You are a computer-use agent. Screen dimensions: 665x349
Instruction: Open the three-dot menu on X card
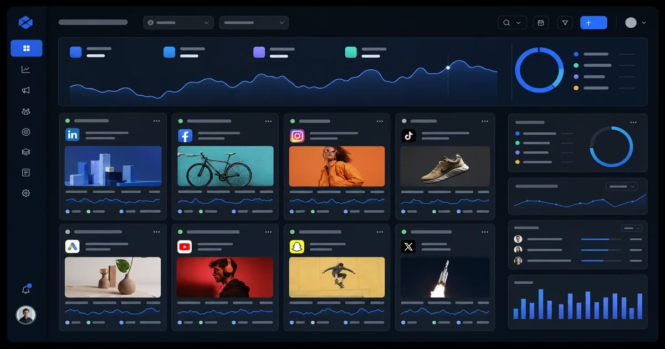pos(485,232)
